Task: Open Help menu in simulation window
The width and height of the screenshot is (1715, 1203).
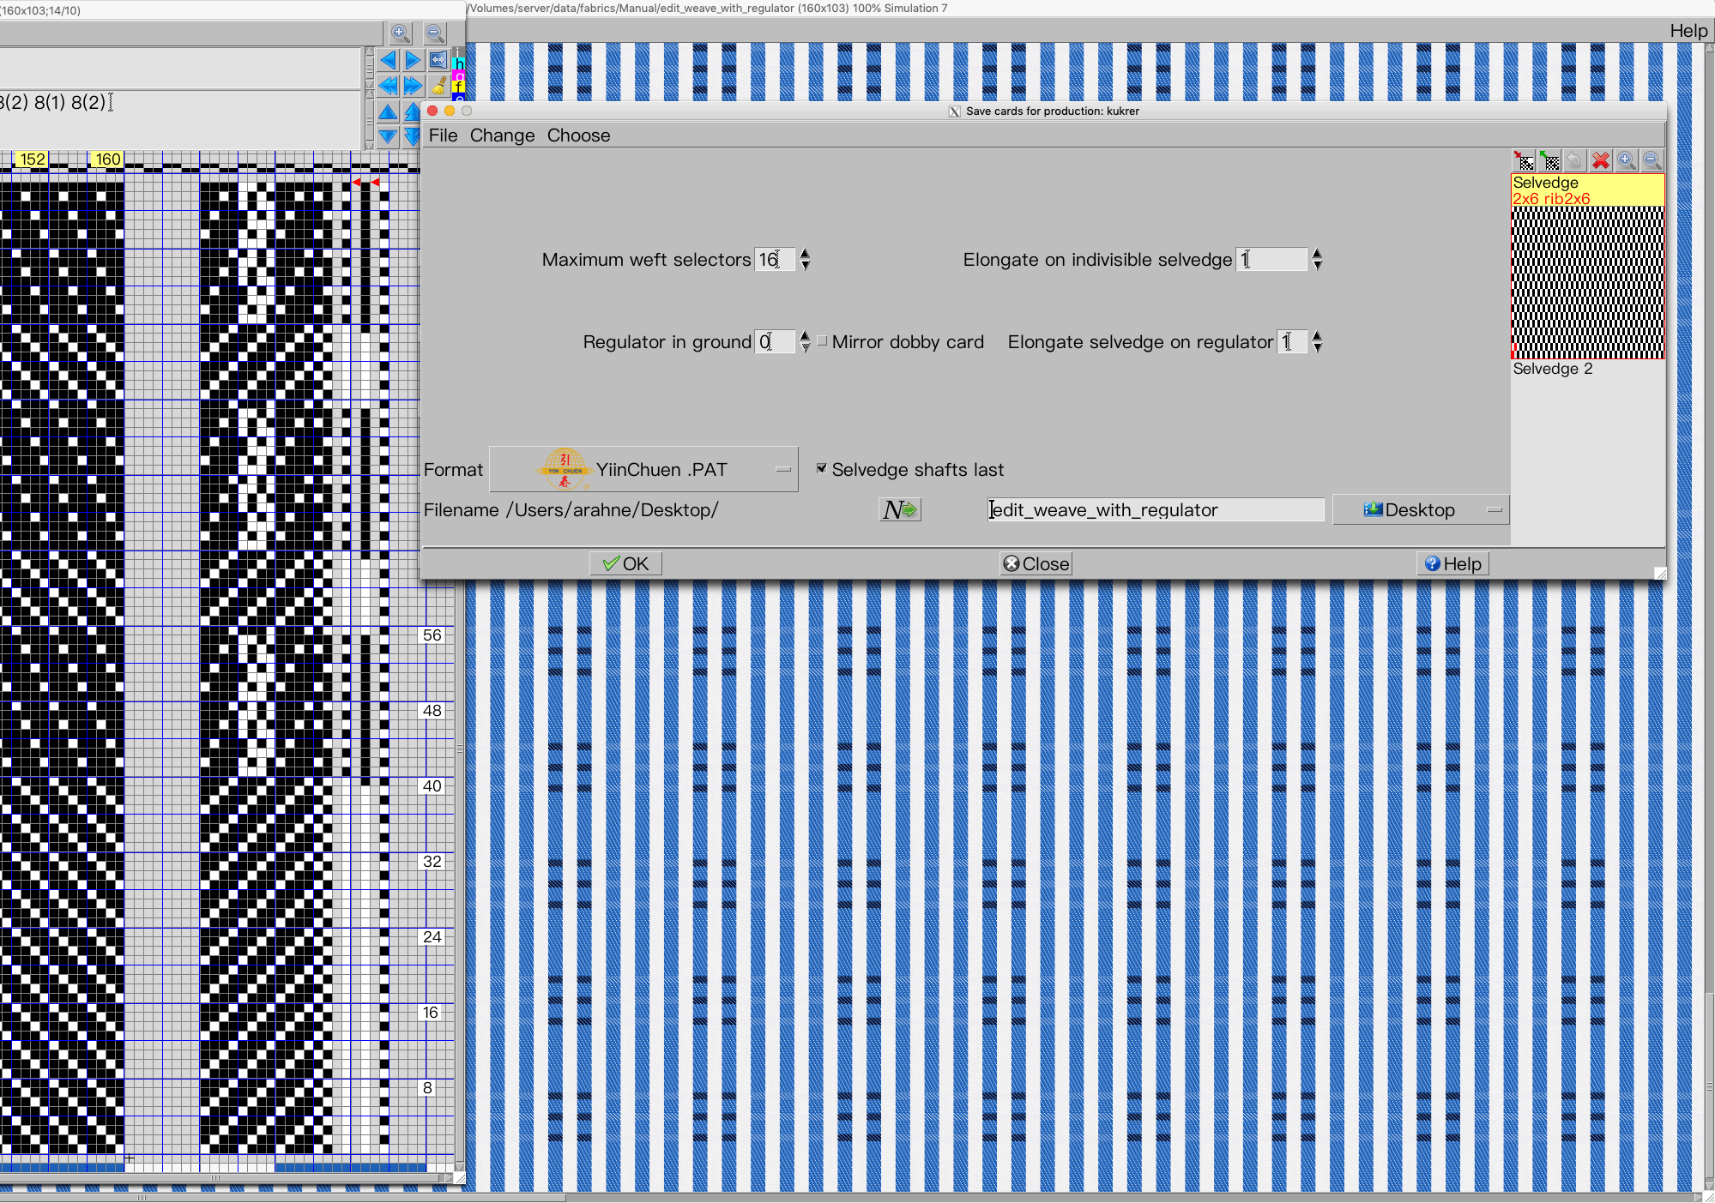Action: (1688, 31)
